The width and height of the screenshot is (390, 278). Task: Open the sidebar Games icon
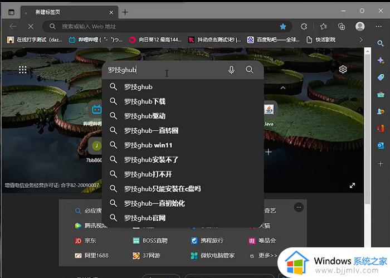[x=381, y=111]
